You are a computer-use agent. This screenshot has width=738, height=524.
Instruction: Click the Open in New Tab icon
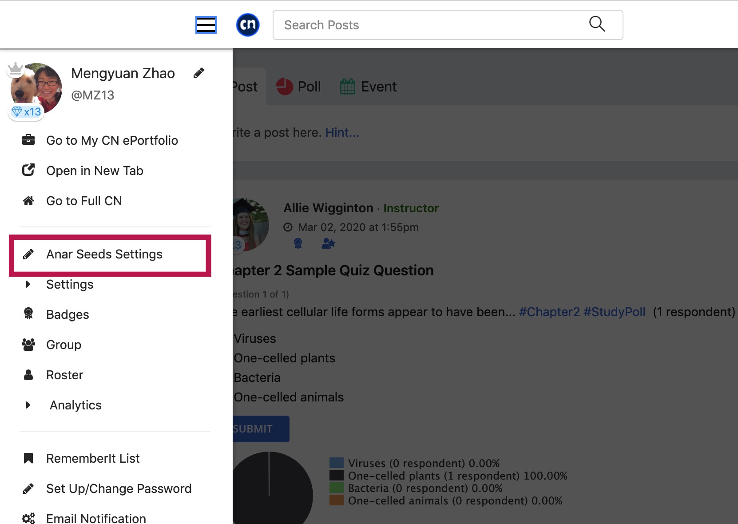tap(28, 170)
